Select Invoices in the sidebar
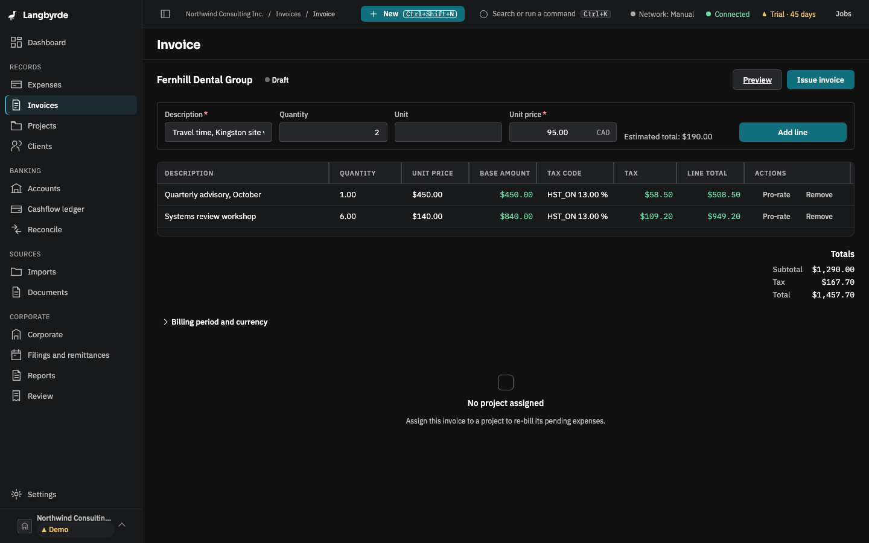Viewport: 869px width, 543px height. click(71, 105)
